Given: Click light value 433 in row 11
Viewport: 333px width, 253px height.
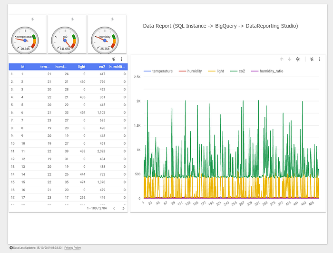Looking at the screenshot, I should (82, 152).
